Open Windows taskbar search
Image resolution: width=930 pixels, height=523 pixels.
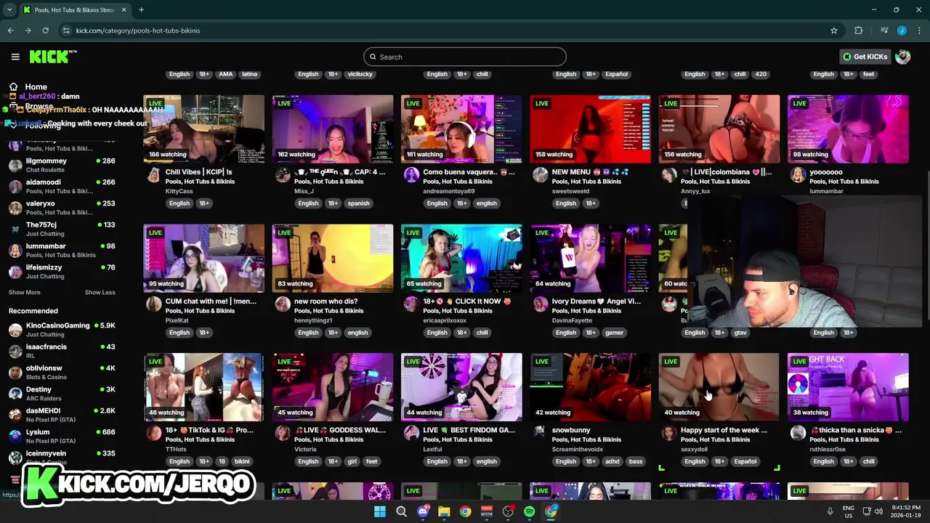point(401,511)
